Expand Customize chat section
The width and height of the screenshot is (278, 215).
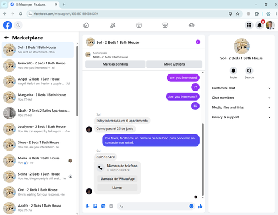pyautogui.click(x=241, y=88)
